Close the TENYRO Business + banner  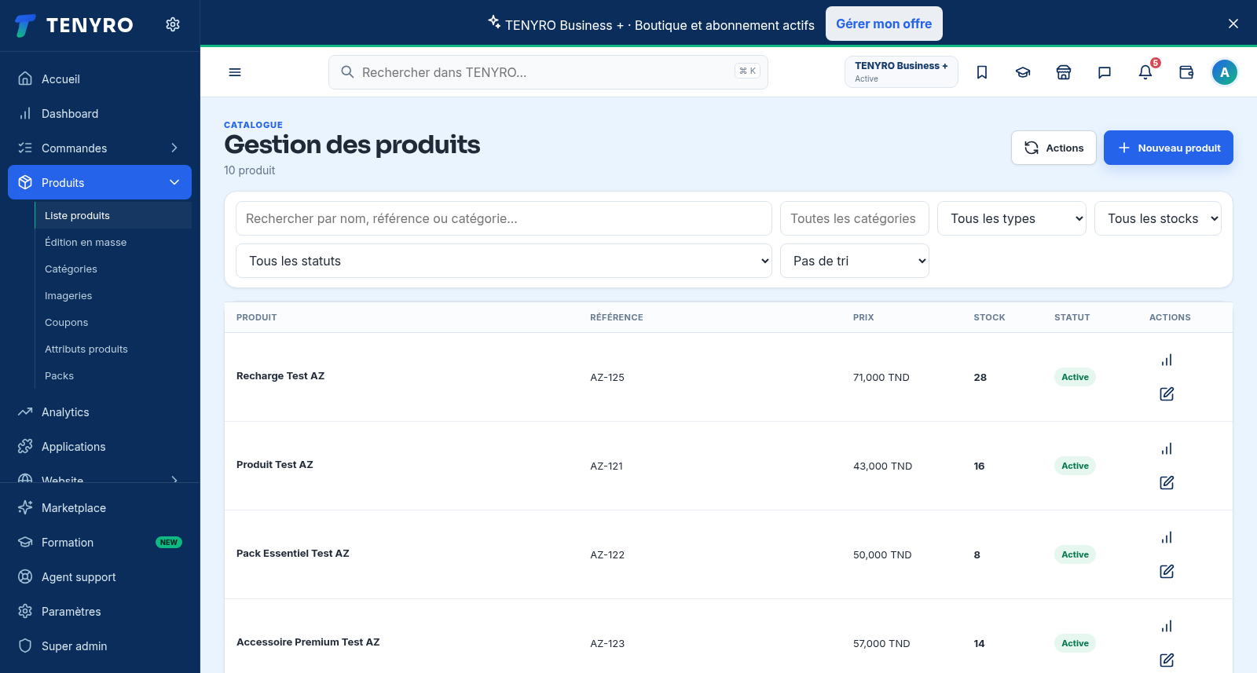1233,24
